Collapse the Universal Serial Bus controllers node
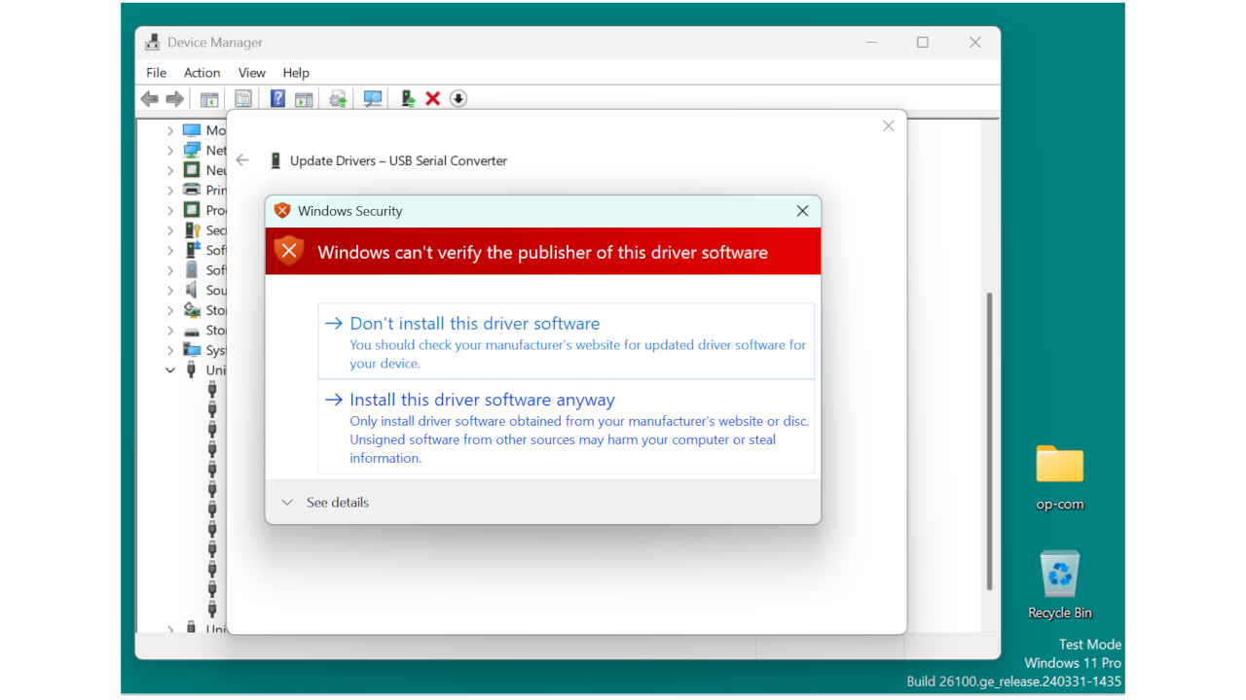This screenshot has width=1246, height=700. 169,369
